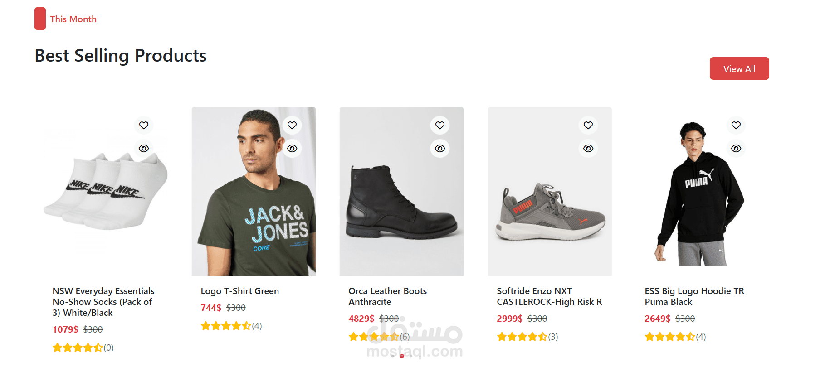Viewport: 830px width, 367px height.
Task: Preview ESS Big Logo Hoodie via eye icon
Action: (x=736, y=148)
